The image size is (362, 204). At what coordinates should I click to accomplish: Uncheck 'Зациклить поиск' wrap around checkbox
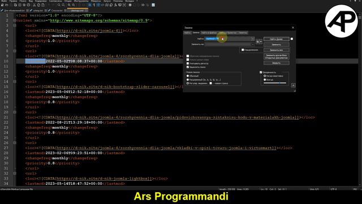188,67
